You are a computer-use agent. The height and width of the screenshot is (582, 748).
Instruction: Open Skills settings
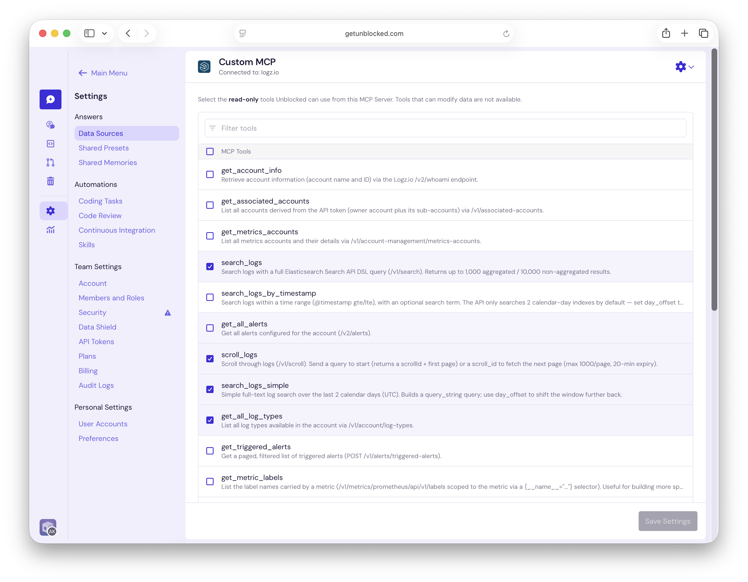[x=87, y=245]
